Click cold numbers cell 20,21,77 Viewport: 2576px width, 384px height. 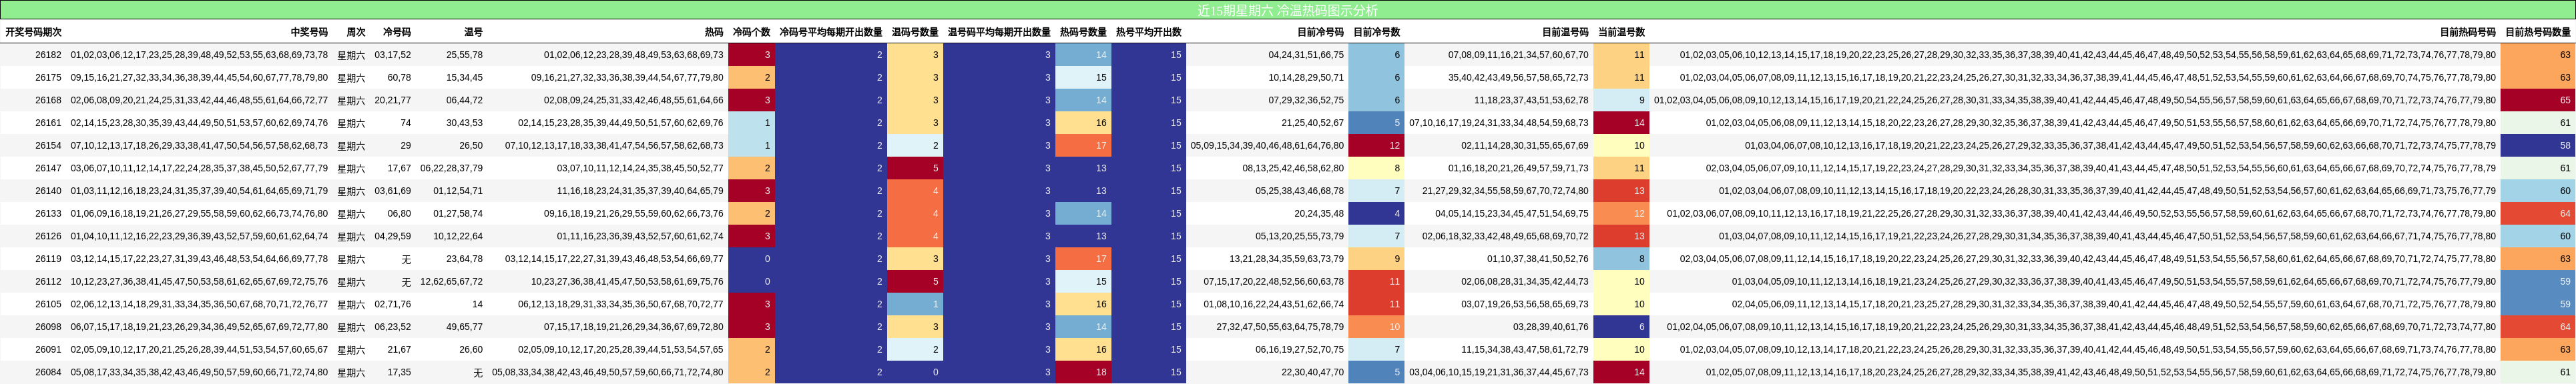pyautogui.click(x=392, y=100)
